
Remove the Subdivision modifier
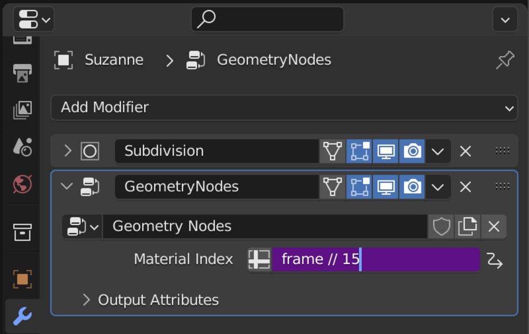click(466, 151)
